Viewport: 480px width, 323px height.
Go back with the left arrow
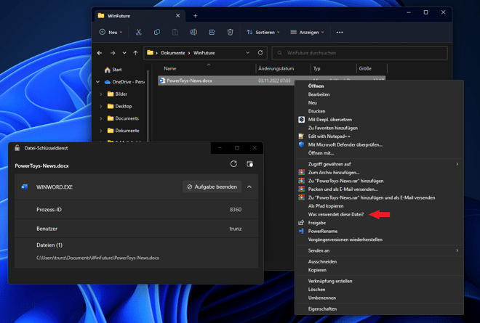coord(100,53)
